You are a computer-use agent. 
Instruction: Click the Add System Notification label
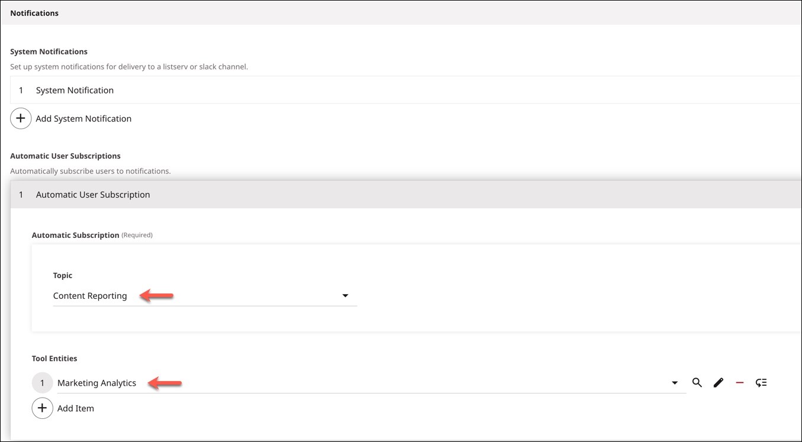click(83, 118)
